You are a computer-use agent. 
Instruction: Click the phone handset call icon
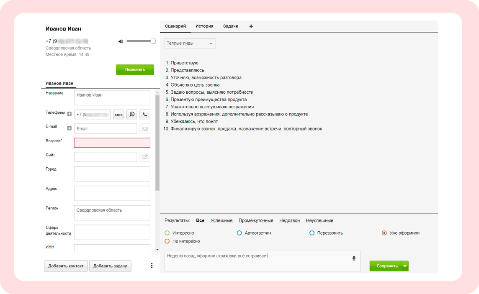[x=145, y=114]
